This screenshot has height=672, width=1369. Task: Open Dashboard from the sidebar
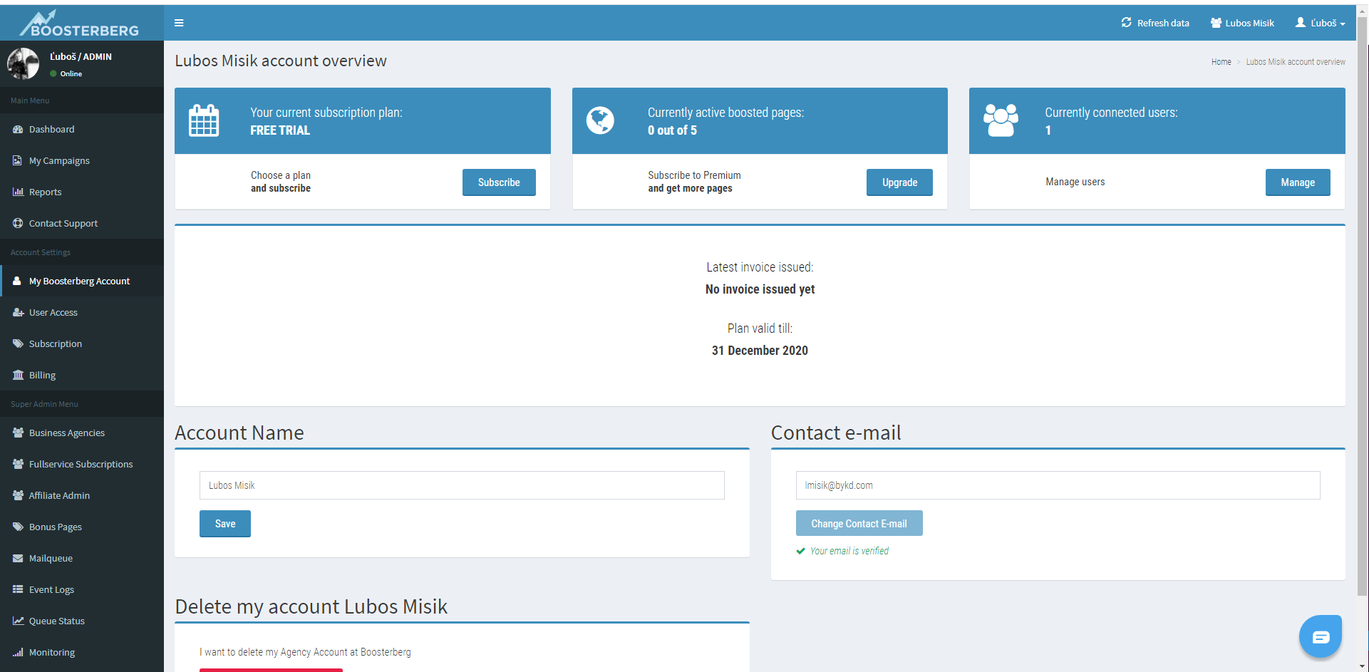82,129
